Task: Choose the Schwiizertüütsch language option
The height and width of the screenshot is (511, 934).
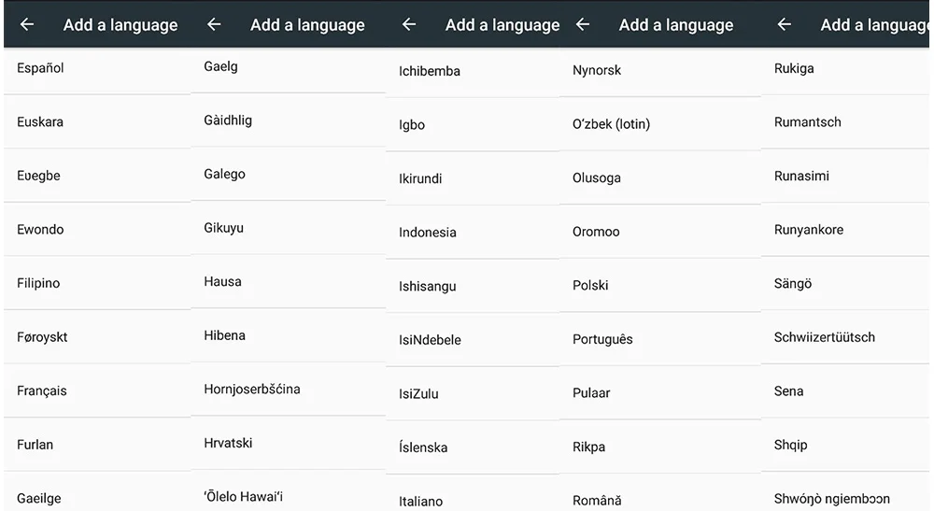Action: click(x=825, y=337)
